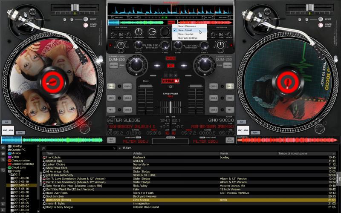Screen dimensions: 341x213
Task: Click the Loop Move knob
Action: [152, 32]
